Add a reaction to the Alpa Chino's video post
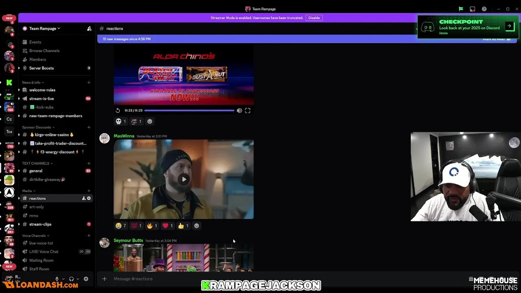Screen dimensions: 521x293 pyautogui.click(x=150, y=121)
